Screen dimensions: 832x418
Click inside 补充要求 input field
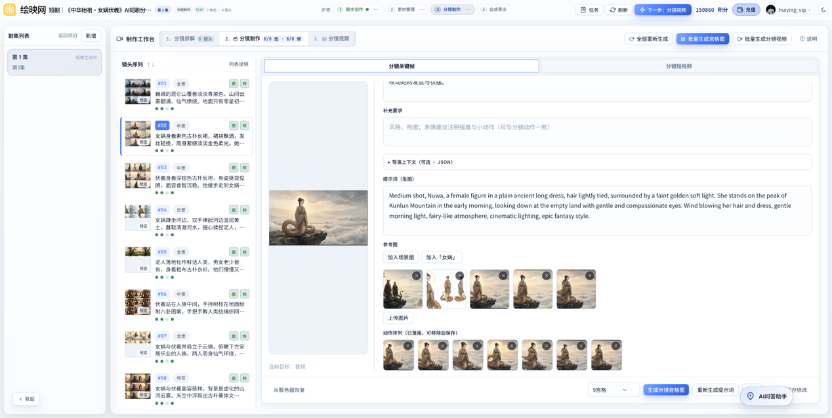click(x=597, y=131)
